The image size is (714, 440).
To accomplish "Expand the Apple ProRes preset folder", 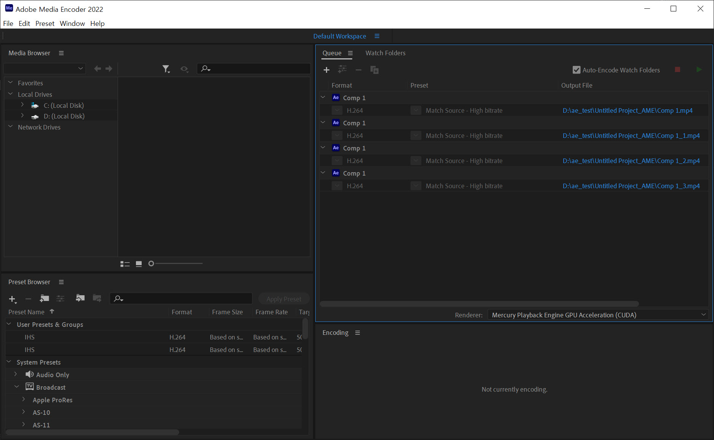I will 24,400.
